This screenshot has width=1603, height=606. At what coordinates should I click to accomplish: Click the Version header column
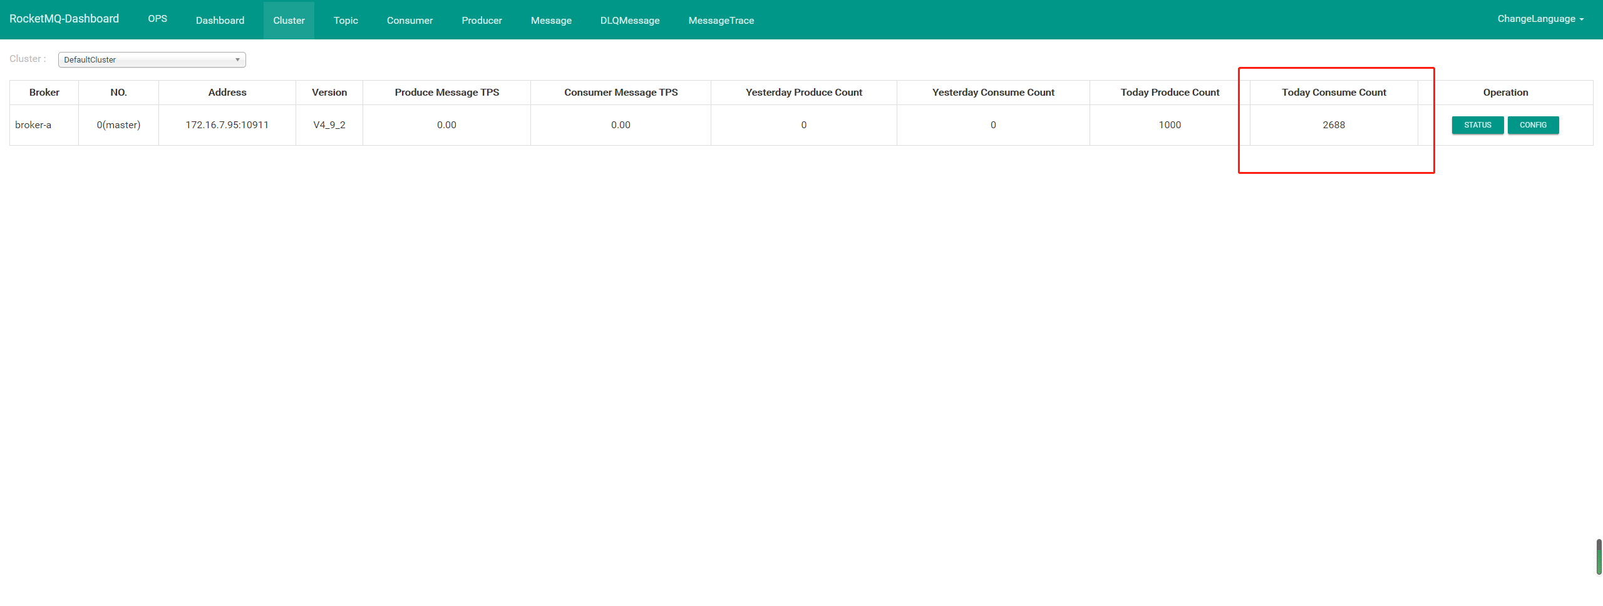[x=329, y=92]
